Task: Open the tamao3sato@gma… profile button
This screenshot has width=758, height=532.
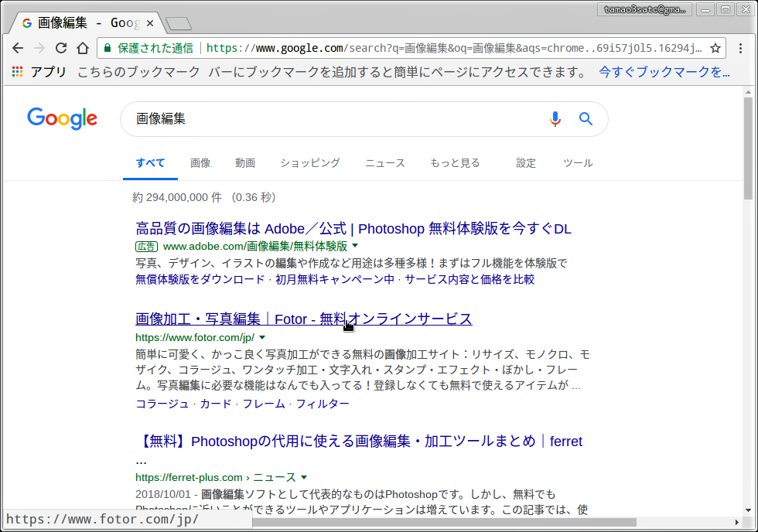Action: pos(644,9)
